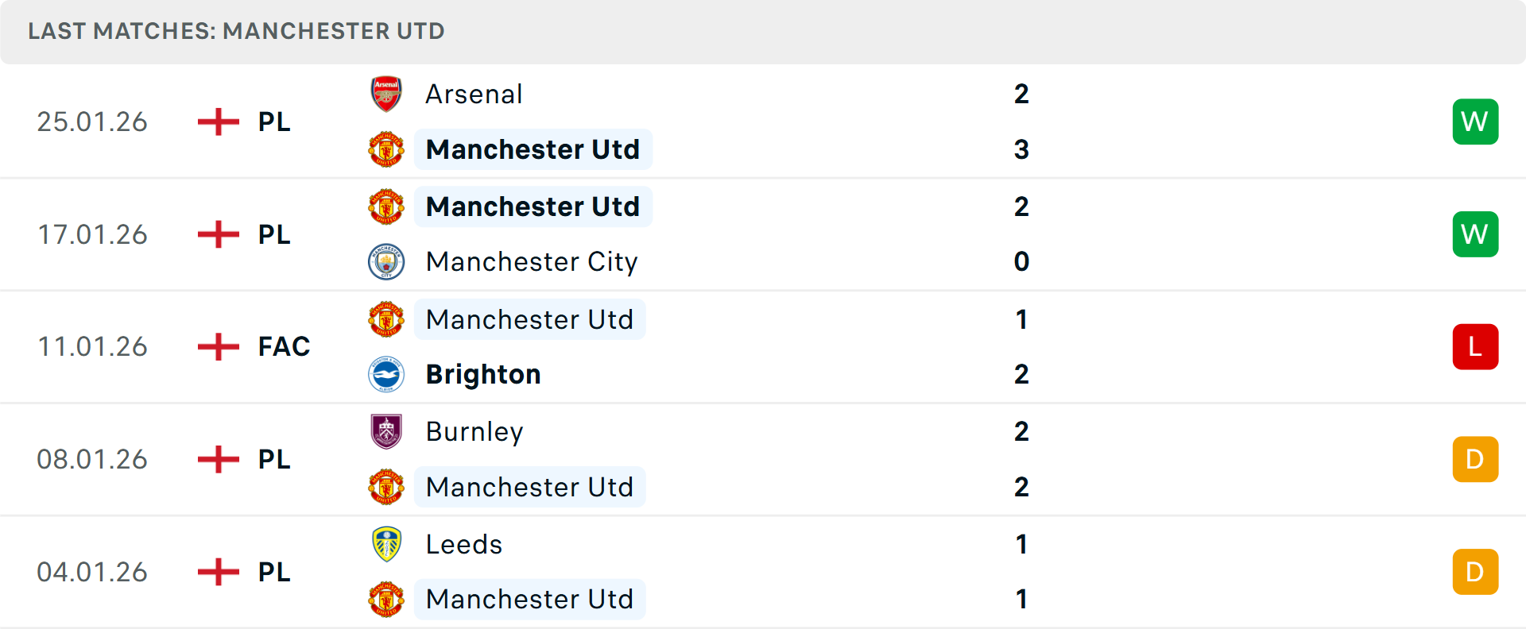Open the Brighton team link
The height and width of the screenshot is (629, 1526).
click(482, 374)
